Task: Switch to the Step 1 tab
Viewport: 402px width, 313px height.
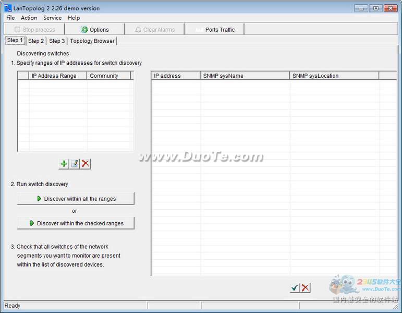Action: pos(15,40)
